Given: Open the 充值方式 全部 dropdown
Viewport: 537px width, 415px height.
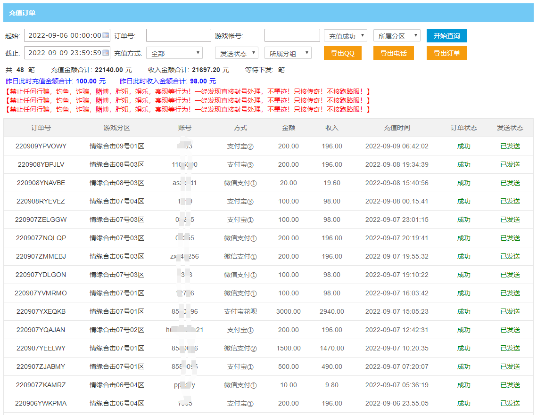Looking at the screenshot, I should pyautogui.click(x=174, y=53).
